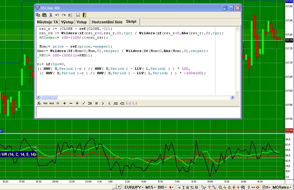Click the horizontal scrollbar thumb in script editor
The width and height of the screenshot is (294, 190).
point(49,97)
